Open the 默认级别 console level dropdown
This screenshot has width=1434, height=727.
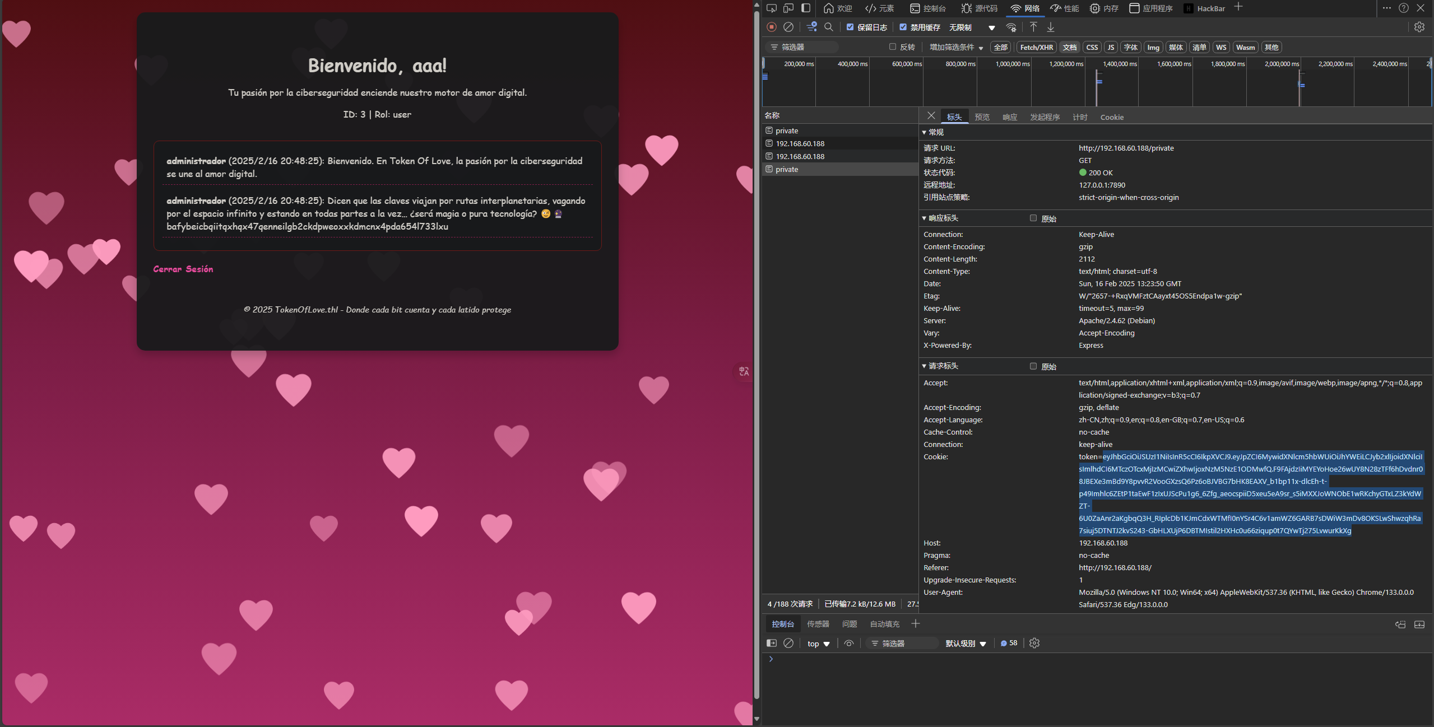(966, 644)
